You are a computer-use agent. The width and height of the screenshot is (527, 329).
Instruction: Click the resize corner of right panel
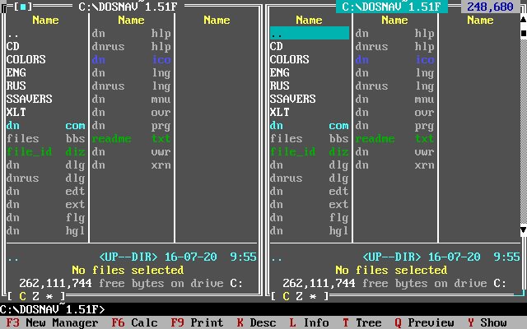pos(520,294)
